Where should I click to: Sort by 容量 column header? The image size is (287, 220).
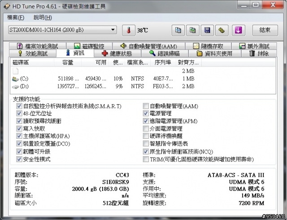[x=68, y=62]
